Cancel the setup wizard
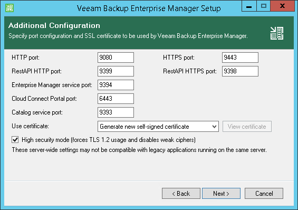This screenshot has width=298, height=210. (x=264, y=194)
